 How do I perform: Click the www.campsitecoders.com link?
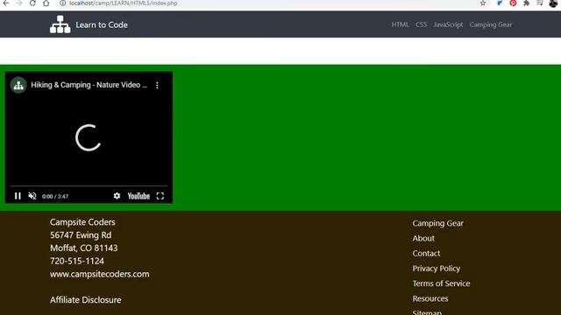click(99, 274)
